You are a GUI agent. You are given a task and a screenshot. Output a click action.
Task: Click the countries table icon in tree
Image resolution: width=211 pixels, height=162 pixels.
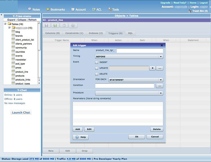(13, 52)
